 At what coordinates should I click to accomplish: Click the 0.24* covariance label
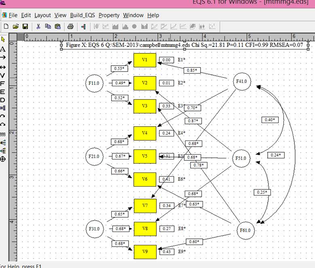coord(276,155)
